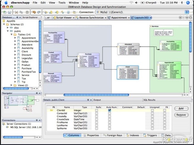Expand the Appointment table node
The image size is (194, 145).
pos(15,38)
